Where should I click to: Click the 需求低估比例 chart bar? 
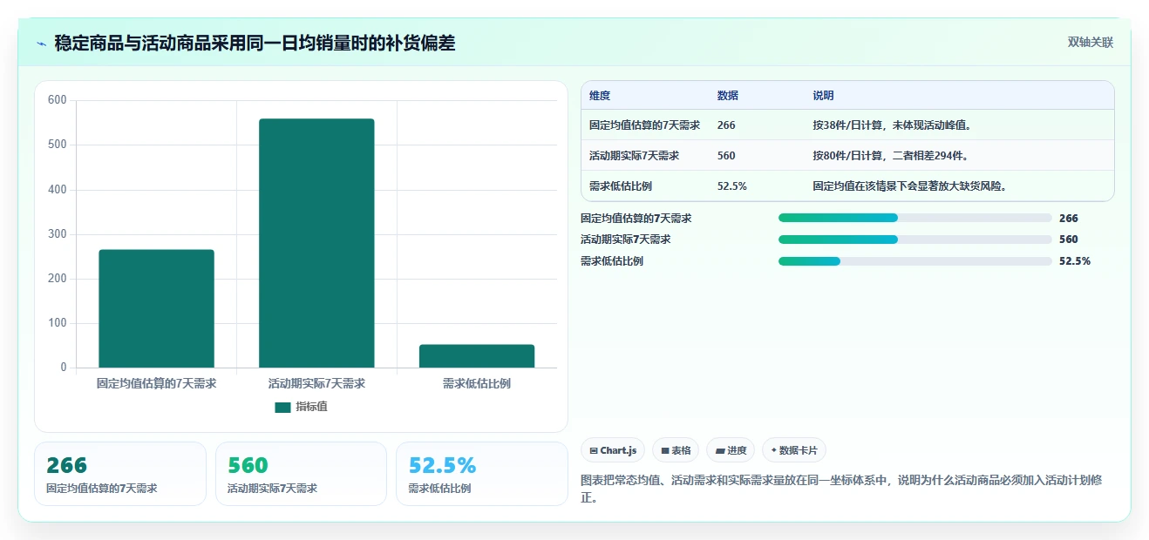point(477,356)
